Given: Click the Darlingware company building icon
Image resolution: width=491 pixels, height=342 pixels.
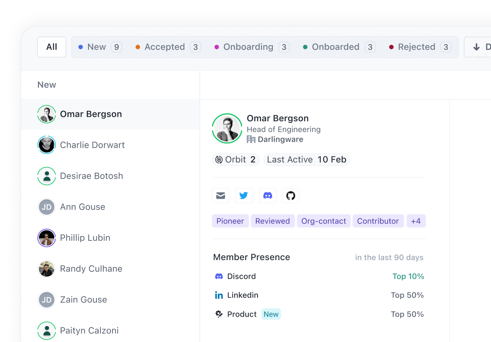Looking at the screenshot, I should (x=251, y=139).
